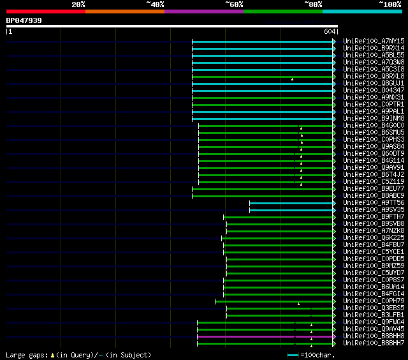Click the UniRef100_B9INM8 label
408x360 pixels.
point(374,119)
